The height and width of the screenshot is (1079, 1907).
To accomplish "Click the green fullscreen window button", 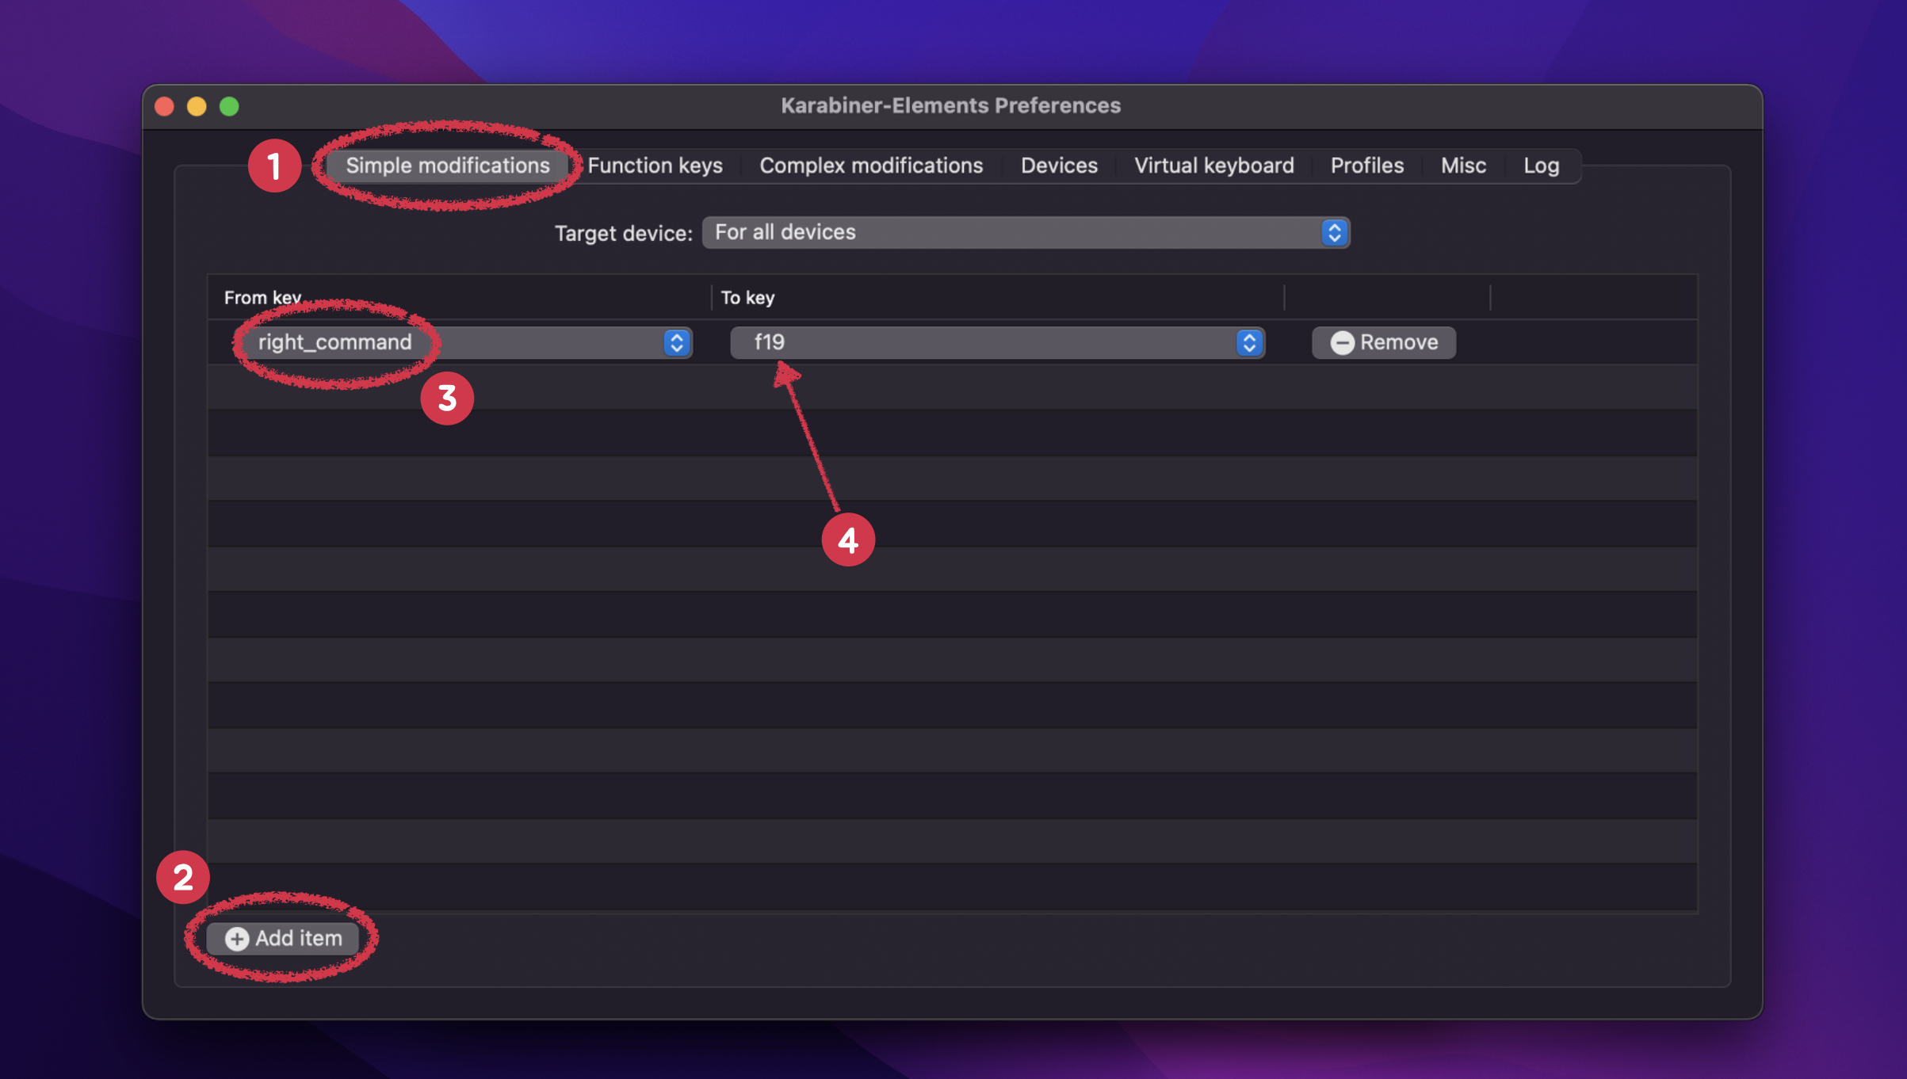I will tap(229, 106).
